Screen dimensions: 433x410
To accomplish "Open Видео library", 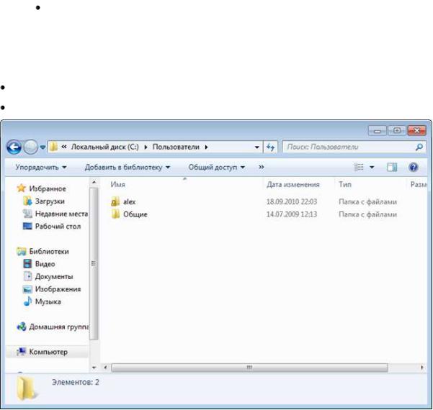I will 45,264.
